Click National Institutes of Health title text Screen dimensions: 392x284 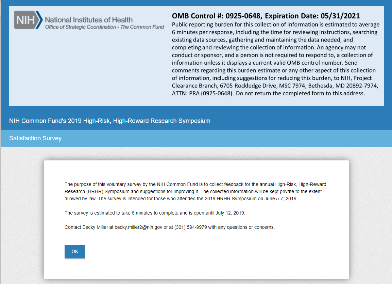89,20
